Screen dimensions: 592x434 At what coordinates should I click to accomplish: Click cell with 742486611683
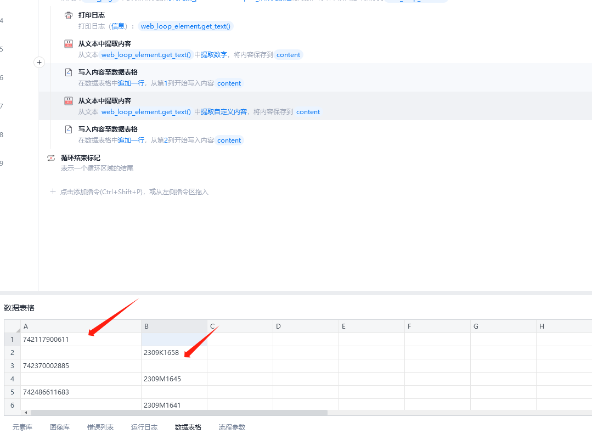click(x=81, y=392)
